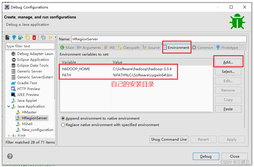
Task: Select the PATH variable row
Action: [x=136, y=75]
